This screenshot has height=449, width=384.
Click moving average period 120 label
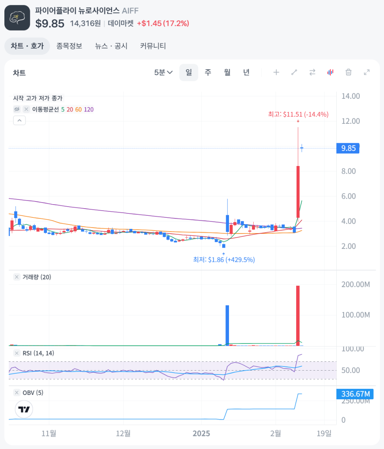point(89,109)
